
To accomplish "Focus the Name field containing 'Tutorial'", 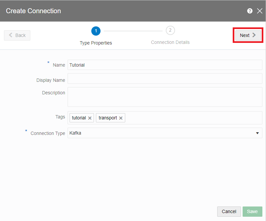I will tap(165, 65).
